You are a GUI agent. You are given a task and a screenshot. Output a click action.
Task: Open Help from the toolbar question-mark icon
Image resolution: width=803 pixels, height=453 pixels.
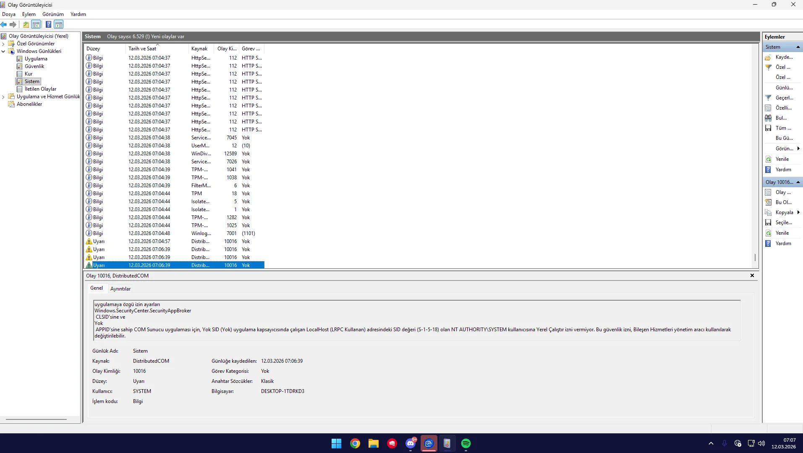pyautogui.click(x=48, y=25)
